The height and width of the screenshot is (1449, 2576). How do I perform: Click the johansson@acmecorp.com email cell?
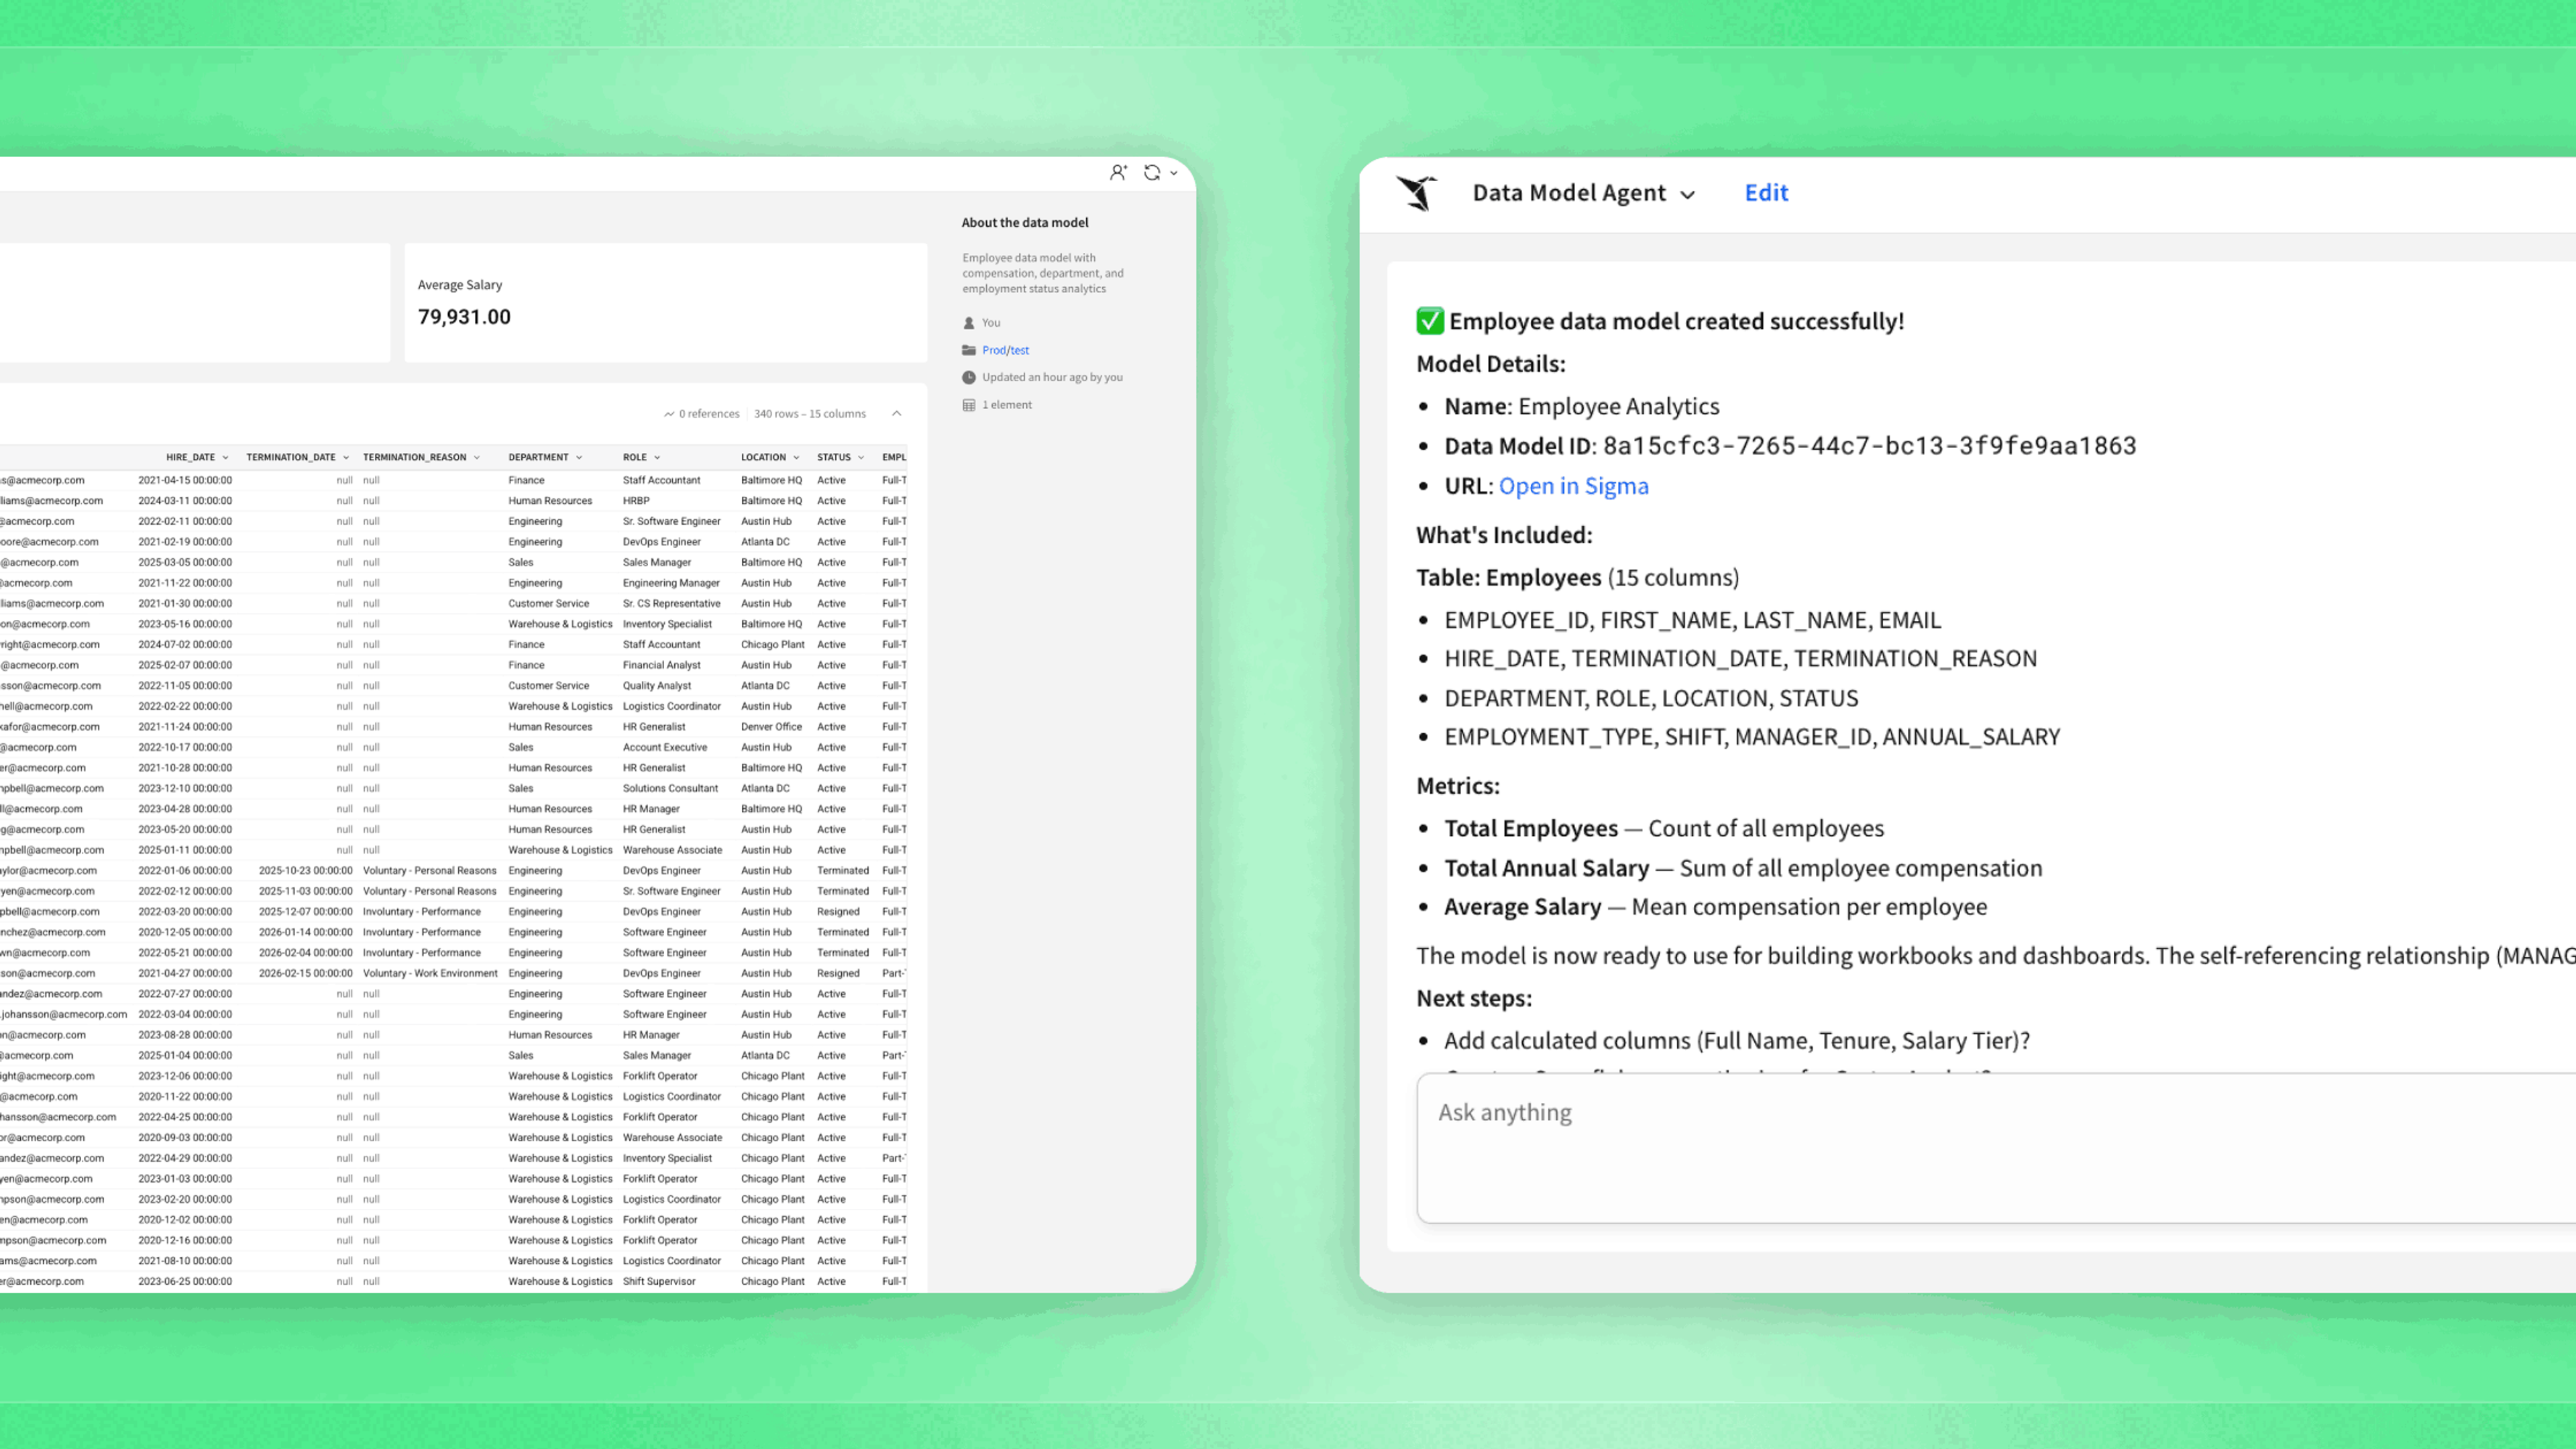(x=64, y=1014)
